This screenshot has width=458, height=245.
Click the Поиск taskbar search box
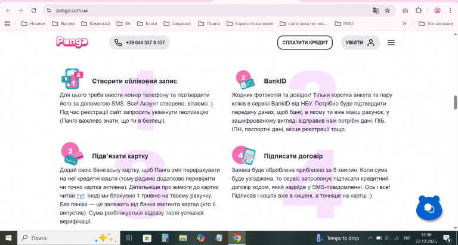[x=69, y=238]
